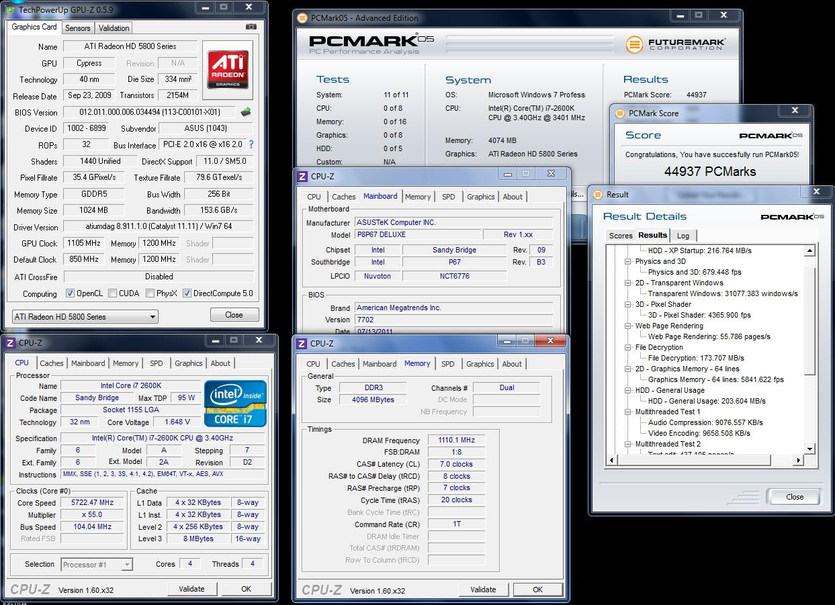Click the Z icon of the Memory CPU-Z window
This screenshot has width=835, height=605.
[x=301, y=344]
